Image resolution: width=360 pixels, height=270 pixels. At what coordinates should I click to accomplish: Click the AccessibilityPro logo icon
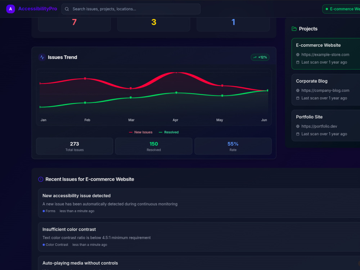click(10, 9)
